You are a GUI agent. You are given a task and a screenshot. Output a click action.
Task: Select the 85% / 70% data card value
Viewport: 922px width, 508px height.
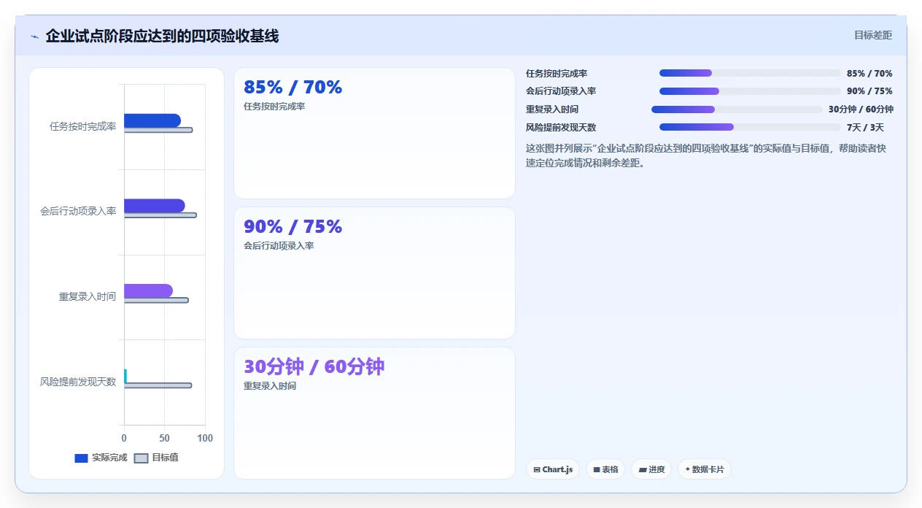[293, 88]
